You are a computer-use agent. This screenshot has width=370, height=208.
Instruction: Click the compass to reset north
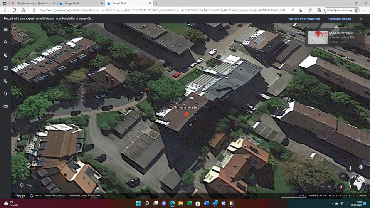(x=341, y=187)
